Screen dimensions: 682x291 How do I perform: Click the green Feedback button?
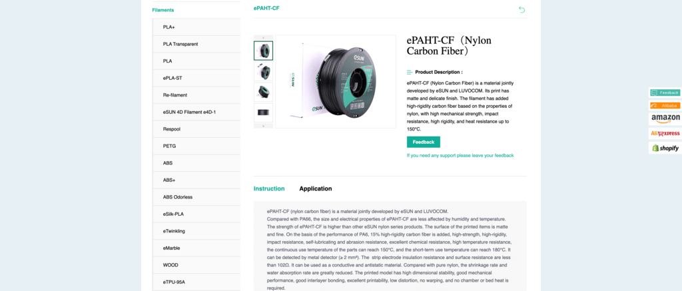coord(423,143)
